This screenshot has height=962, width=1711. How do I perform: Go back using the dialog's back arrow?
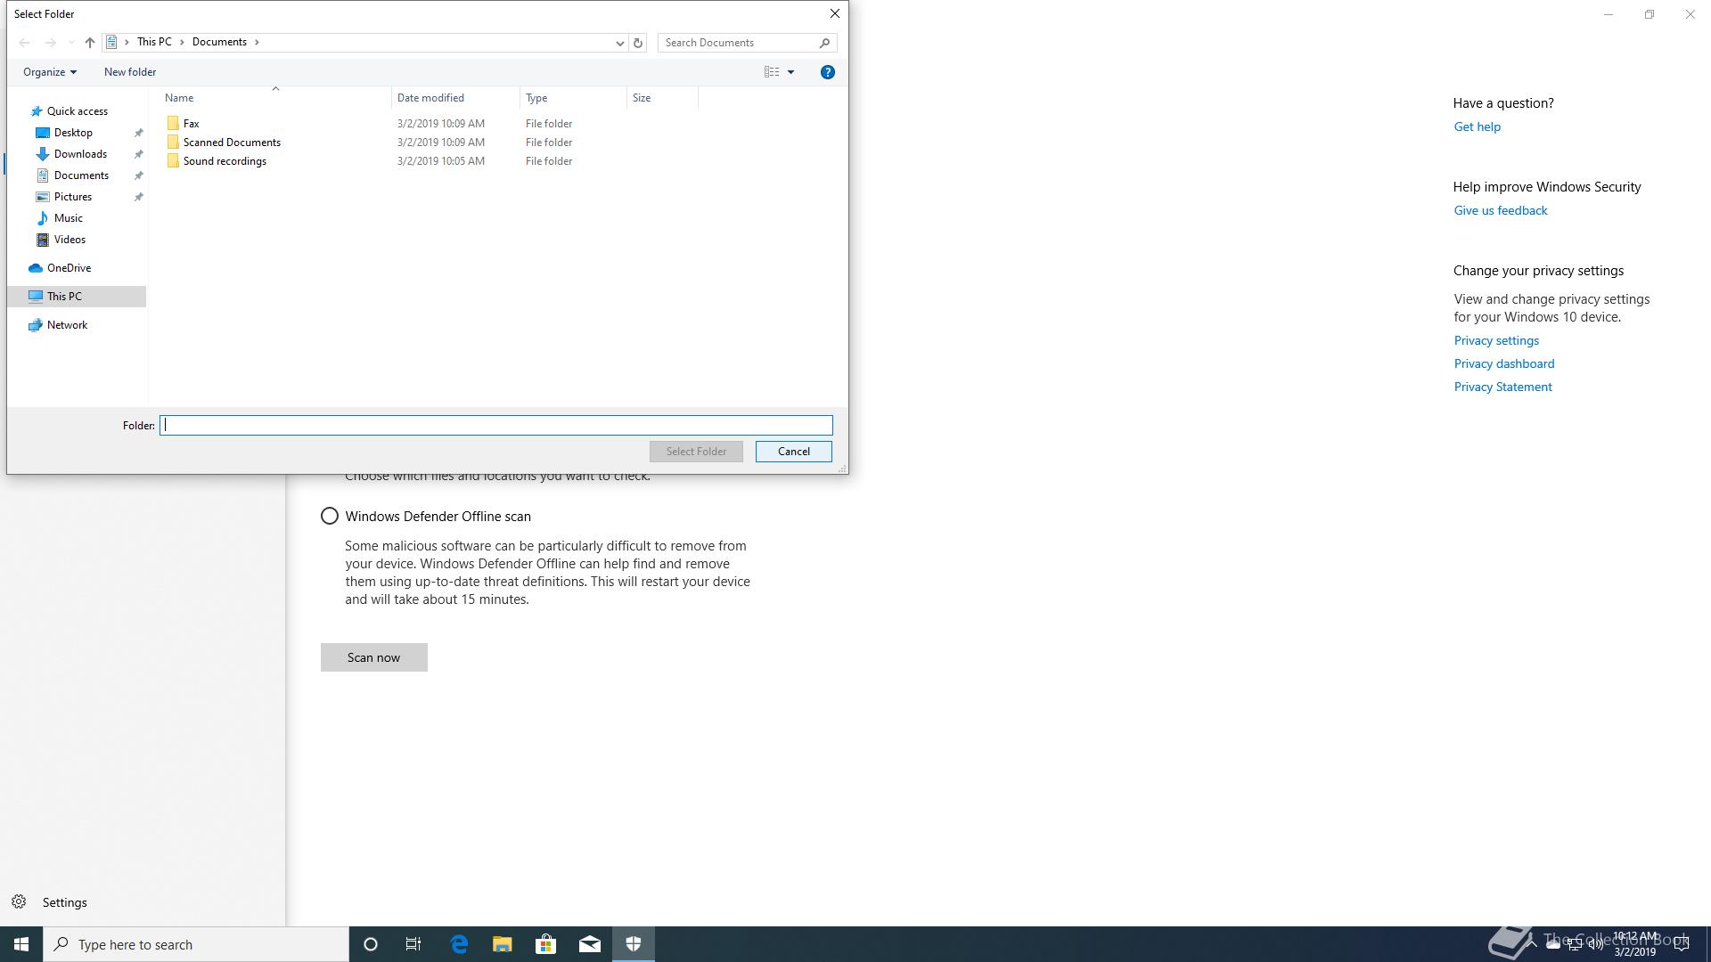click(x=24, y=43)
